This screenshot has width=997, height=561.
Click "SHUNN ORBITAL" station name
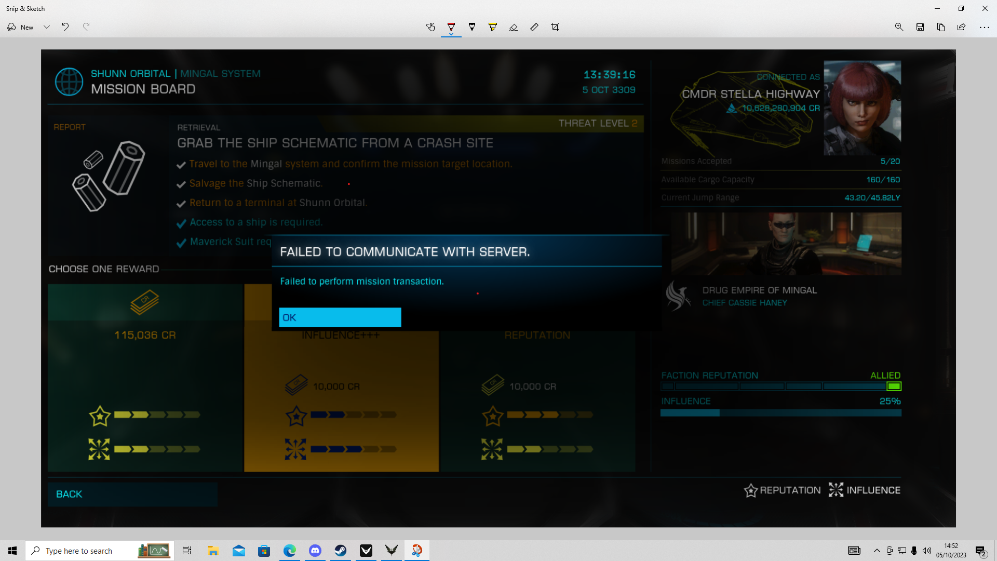pyautogui.click(x=130, y=74)
